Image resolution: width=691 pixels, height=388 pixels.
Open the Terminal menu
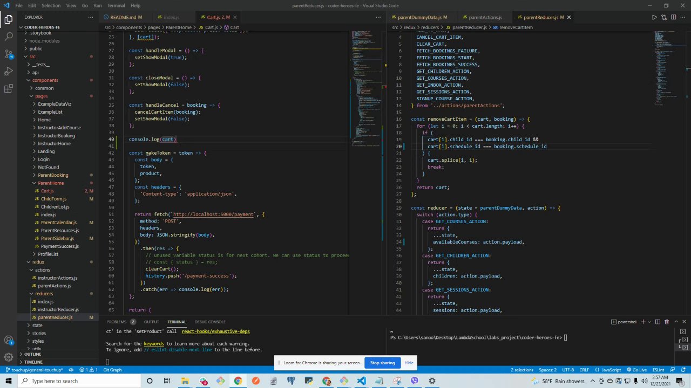(116, 5)
